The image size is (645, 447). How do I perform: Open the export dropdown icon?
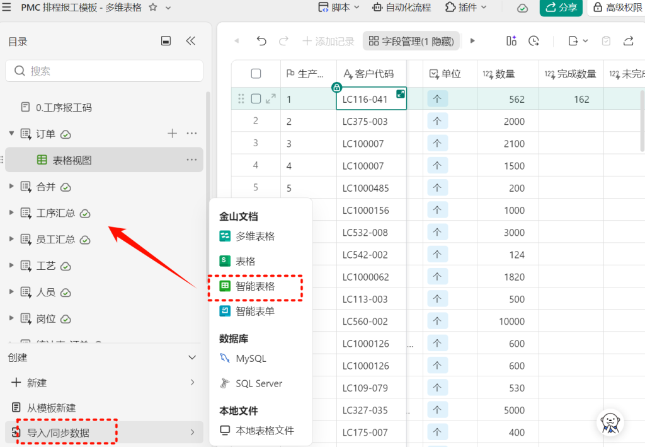(x=578, y=41)
